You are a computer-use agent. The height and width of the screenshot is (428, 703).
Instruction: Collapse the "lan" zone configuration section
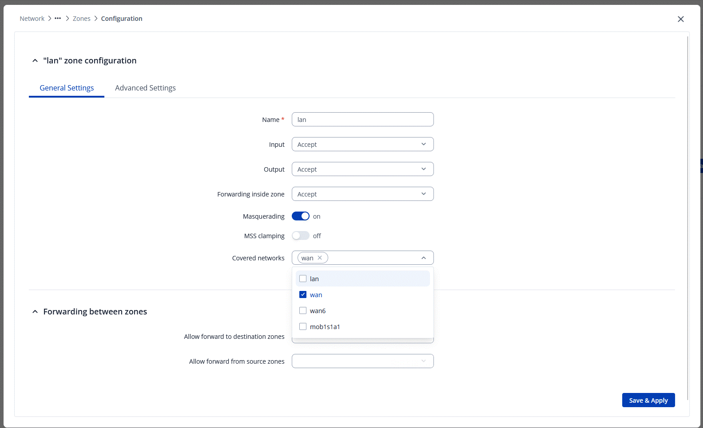35,61
